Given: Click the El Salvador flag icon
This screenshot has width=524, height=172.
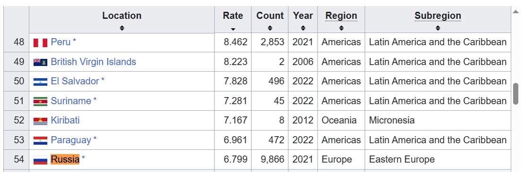Looking at the screenshot, I should pyautogui.click(x=40, y=82).
